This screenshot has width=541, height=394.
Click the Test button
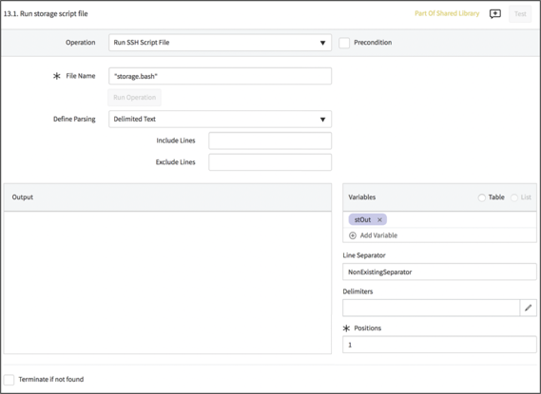pyautogui.click(x=520, y=14)
